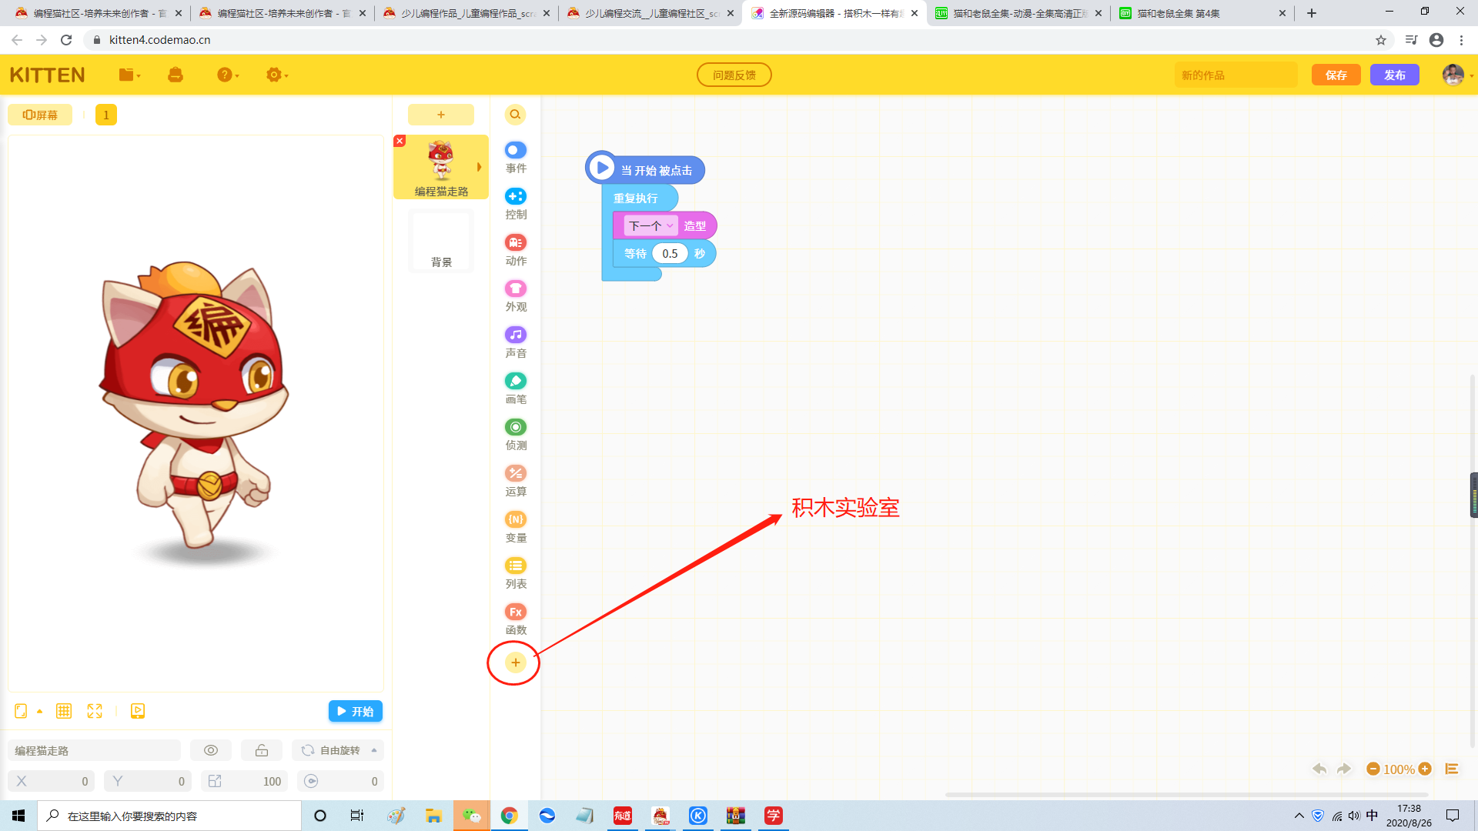Tidy up blocks with the align icon
Screen dimensions: 1478x831
tap(1452, 769)
